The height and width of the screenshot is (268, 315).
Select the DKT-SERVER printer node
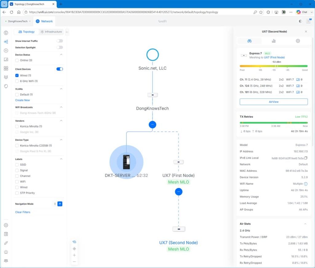[126, 162]
